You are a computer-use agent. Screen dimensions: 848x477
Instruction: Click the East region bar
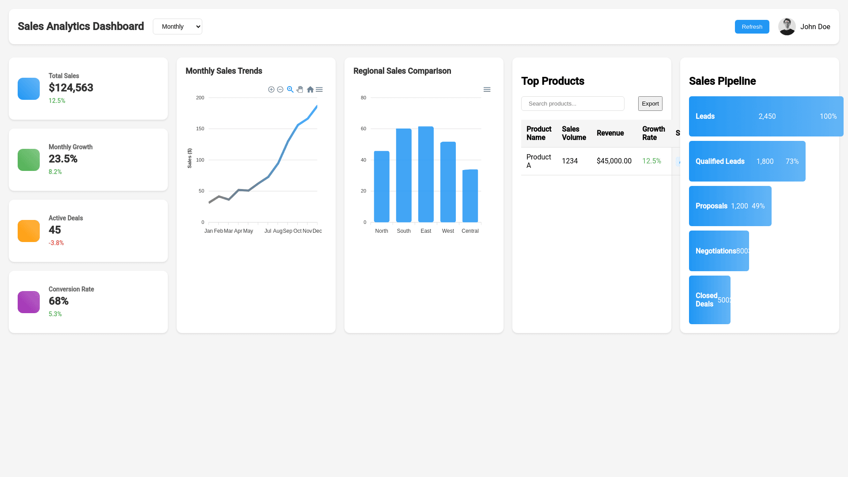coord(426,174)
